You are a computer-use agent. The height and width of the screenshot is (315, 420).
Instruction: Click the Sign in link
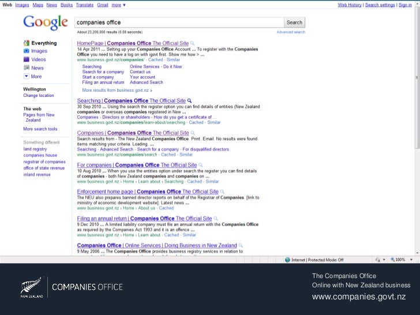pyautogui.click(x=405, y=5)
